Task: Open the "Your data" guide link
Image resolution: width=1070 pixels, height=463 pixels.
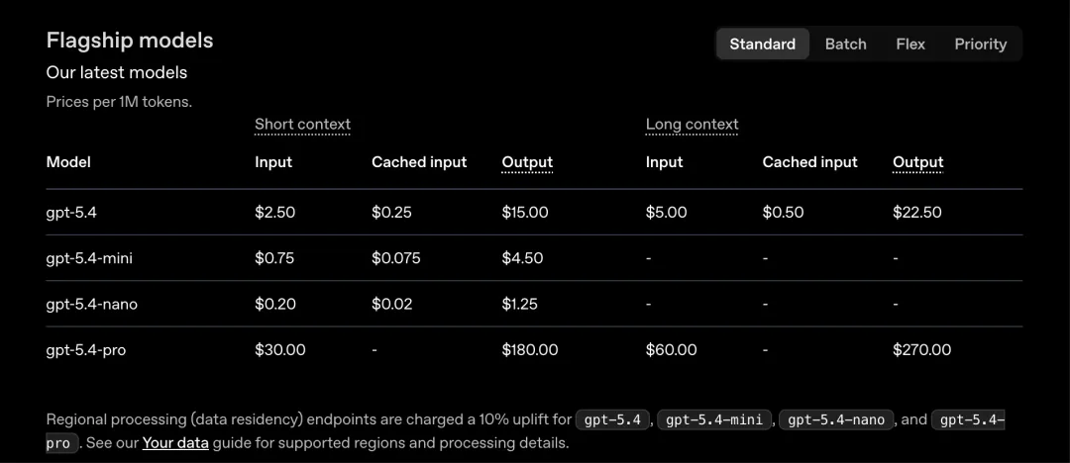Action: (175, 442)
